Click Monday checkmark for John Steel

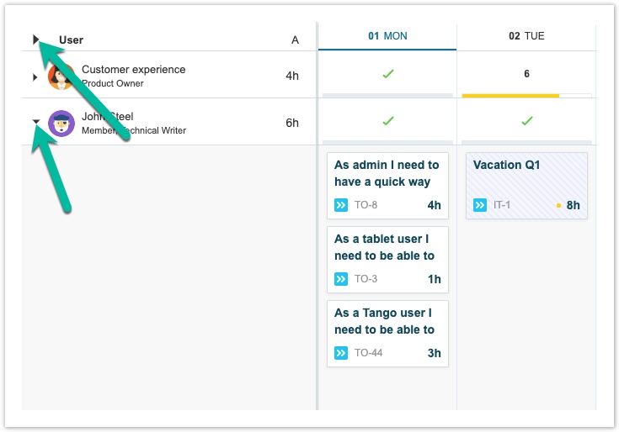(387, 121)
